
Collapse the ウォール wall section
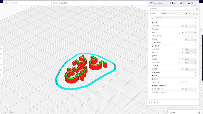tap(195, 29)
